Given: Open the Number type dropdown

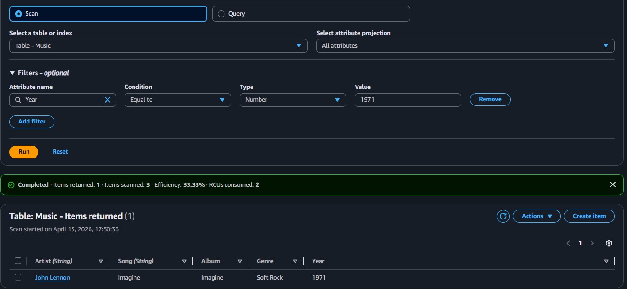Looking at the screenshot, I should click(x=293, y=100).
